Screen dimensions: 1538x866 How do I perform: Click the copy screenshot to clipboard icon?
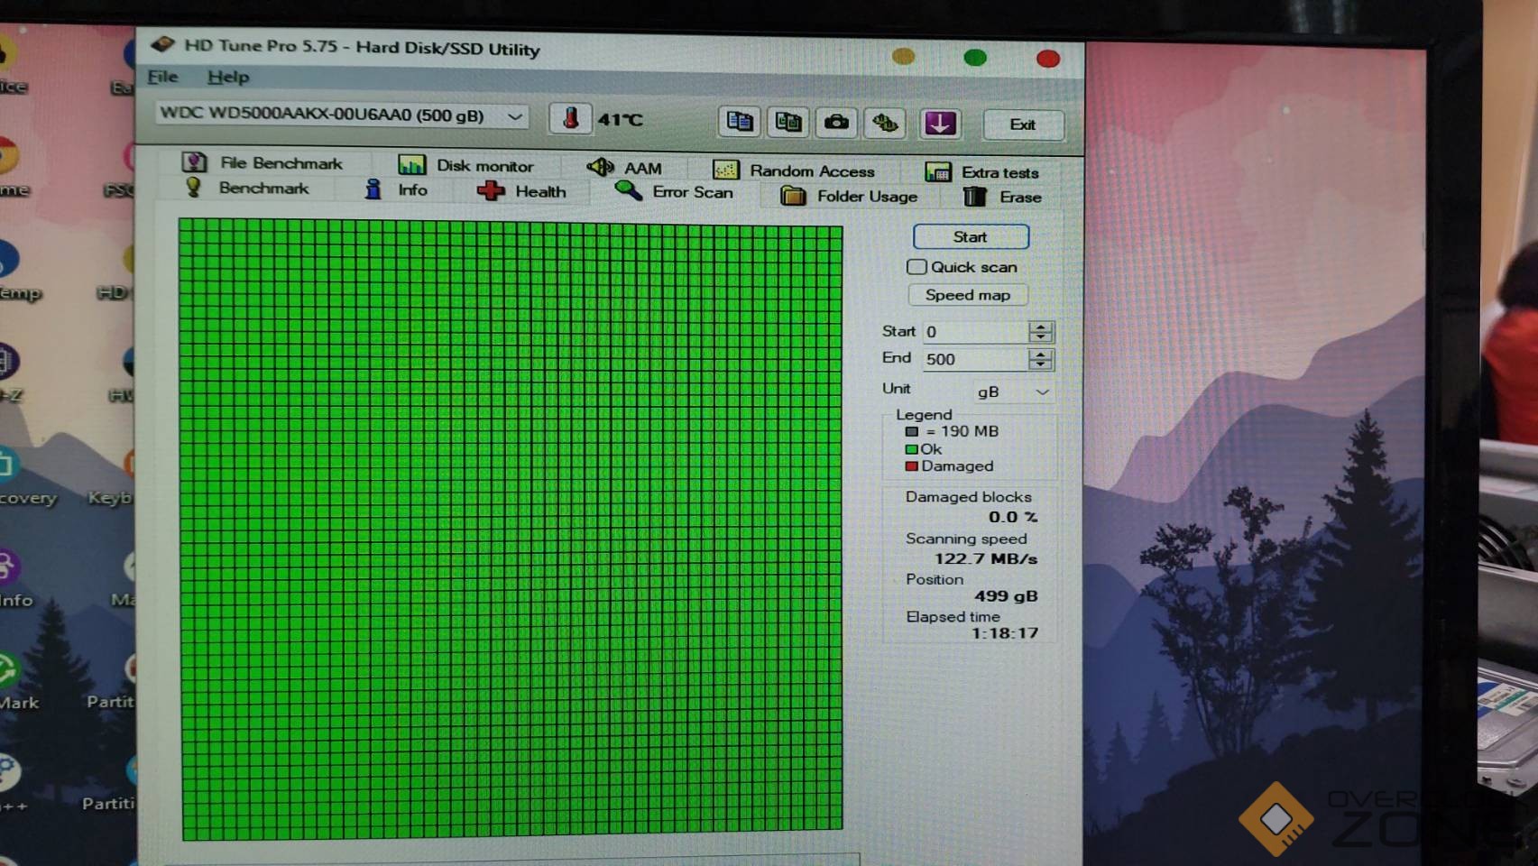pos(787,122)
